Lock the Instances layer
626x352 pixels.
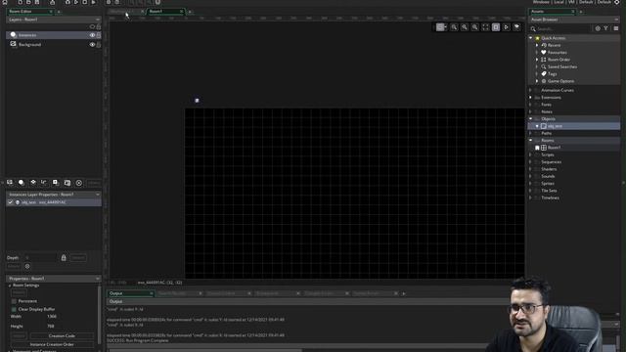[99, 35]
